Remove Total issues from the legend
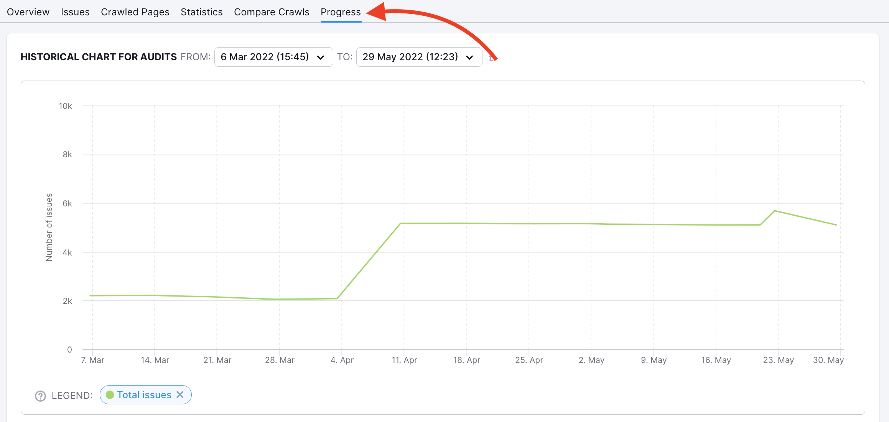 180,395
